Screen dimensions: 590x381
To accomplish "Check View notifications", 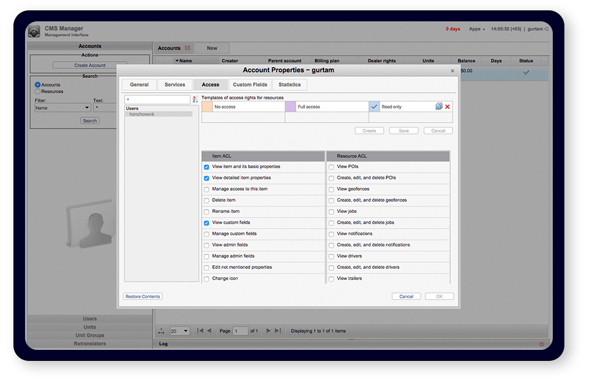I will (331, 234).
